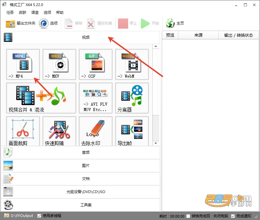Expand the 图片 category section
This screenshot has width=260, height=220.
point(81,166)
